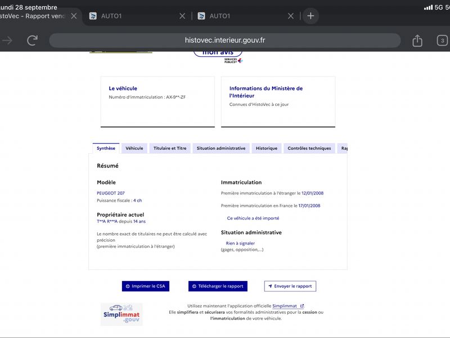450x338 pixels.
Task: Switch to Situation administrative tab
Action: pyautogui.click(x=221, y=148)
